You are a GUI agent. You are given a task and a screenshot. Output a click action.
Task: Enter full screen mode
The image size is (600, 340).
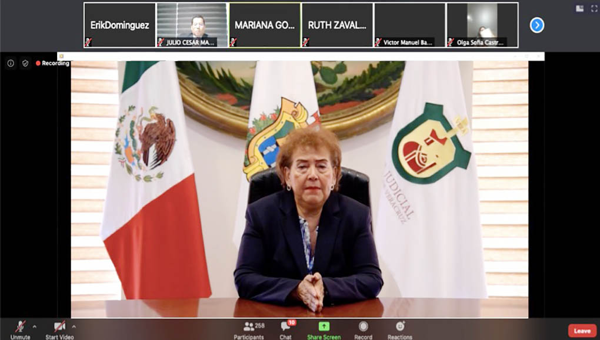[x=593, y=8]
